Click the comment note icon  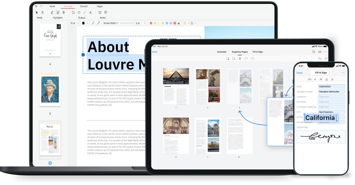105,12
